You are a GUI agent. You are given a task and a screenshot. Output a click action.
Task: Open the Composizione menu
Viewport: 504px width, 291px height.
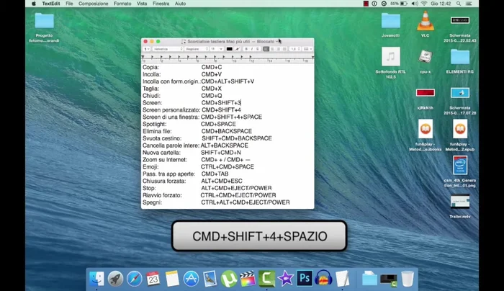(93, 4)
